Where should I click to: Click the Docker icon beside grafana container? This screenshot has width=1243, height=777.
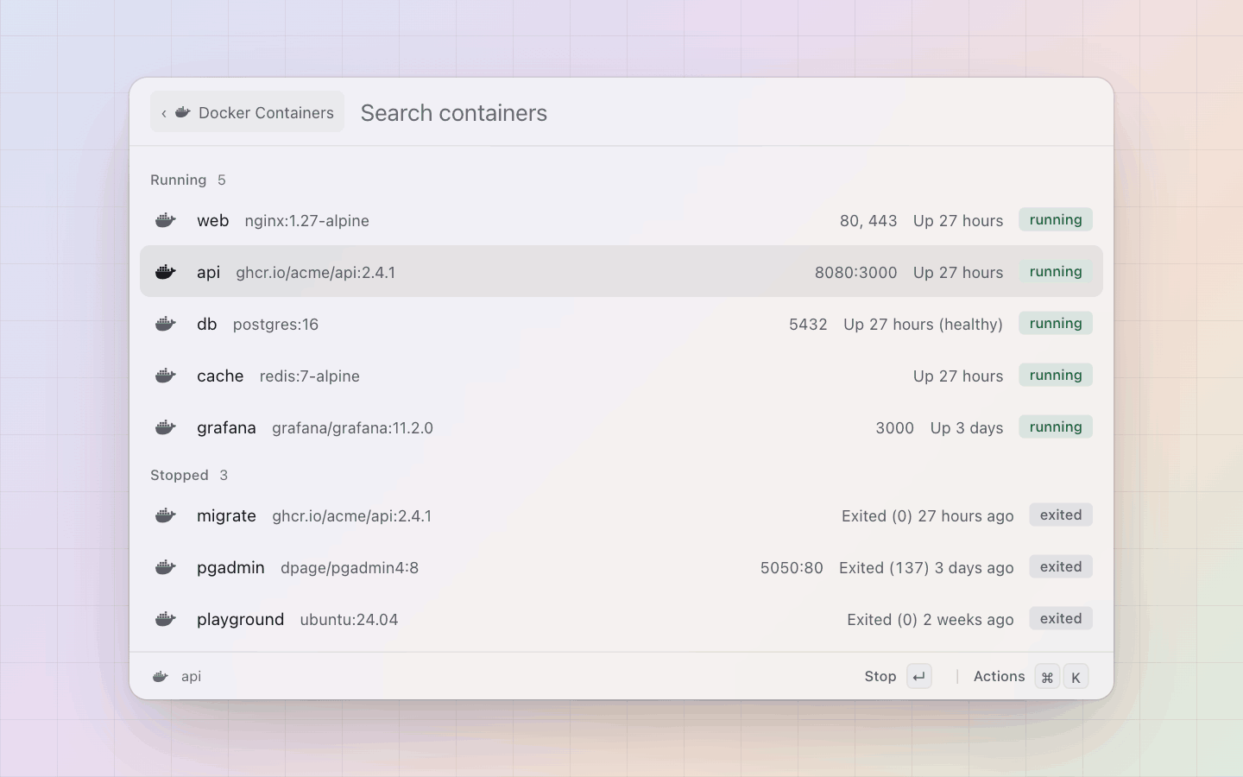166,427
